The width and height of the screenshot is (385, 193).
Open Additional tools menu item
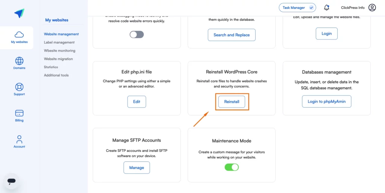click(x=56, y=75)
